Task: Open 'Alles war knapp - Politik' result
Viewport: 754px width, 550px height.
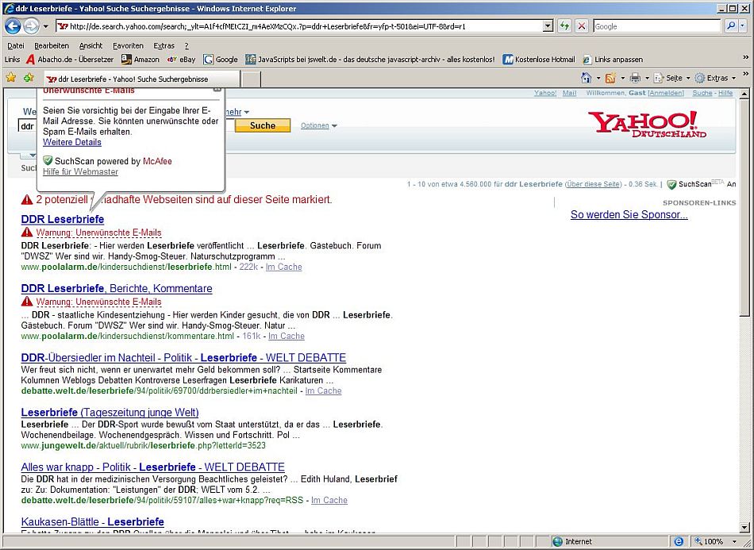Action: [153, 467]
